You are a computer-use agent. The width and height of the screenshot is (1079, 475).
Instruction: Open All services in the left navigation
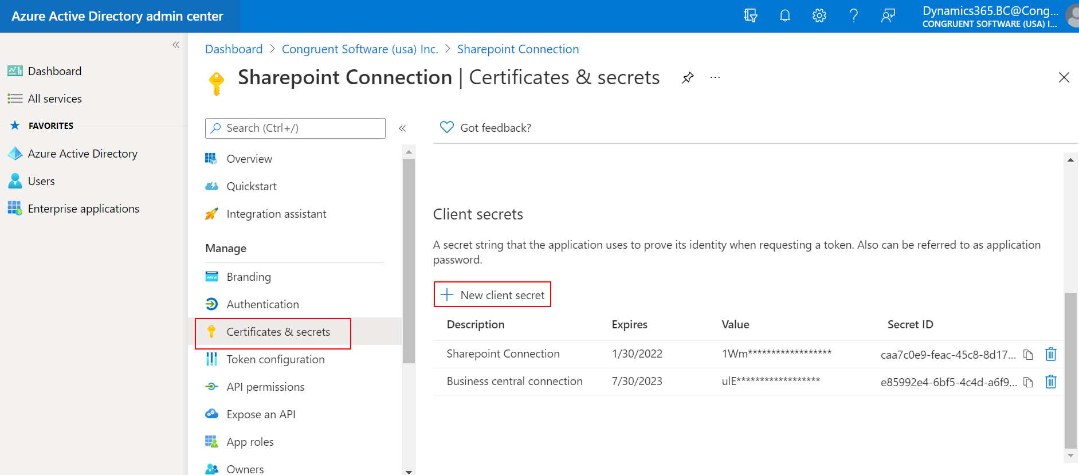[54, 99]
